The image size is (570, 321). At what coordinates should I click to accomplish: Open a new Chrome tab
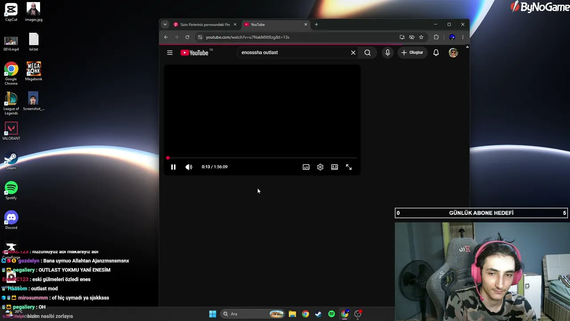coord(317,25)
